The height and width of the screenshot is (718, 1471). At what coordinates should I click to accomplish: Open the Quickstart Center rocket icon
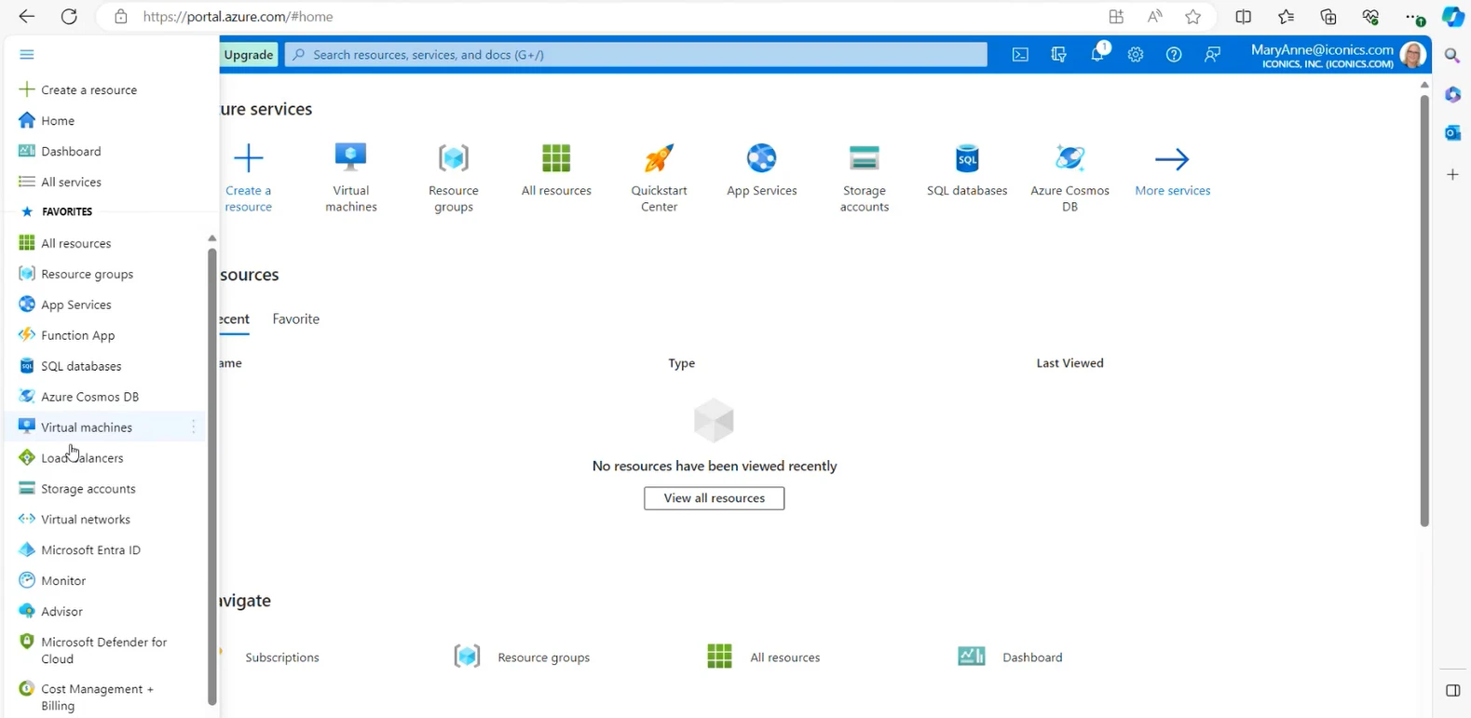pos(659,158)
